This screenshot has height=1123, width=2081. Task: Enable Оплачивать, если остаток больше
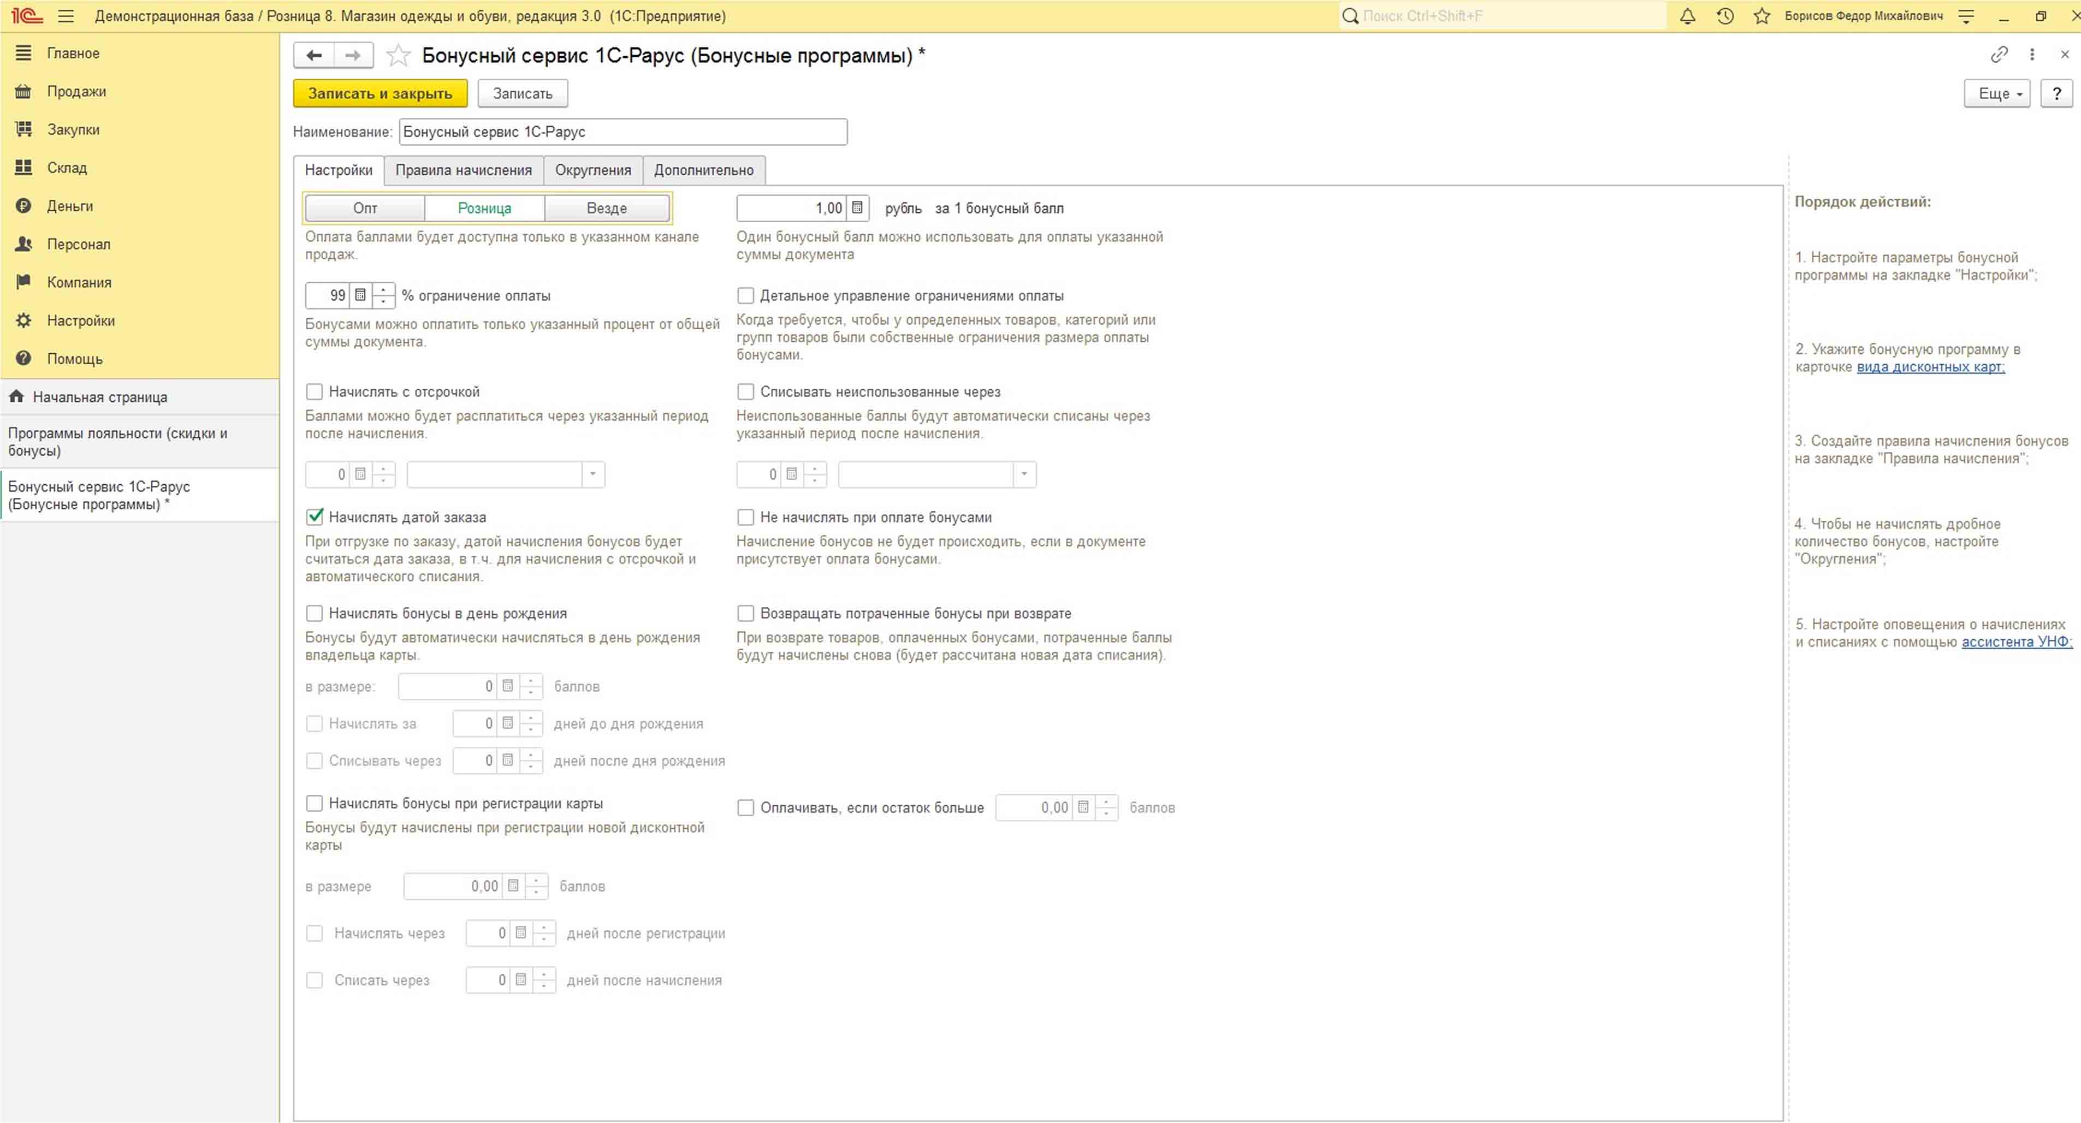coord(745,808)
